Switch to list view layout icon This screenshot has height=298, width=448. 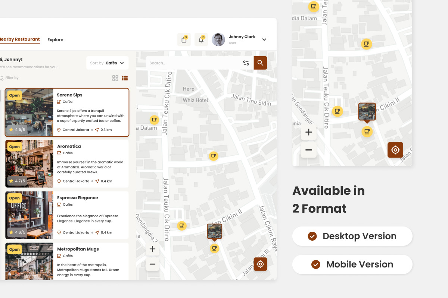(125, 78)
